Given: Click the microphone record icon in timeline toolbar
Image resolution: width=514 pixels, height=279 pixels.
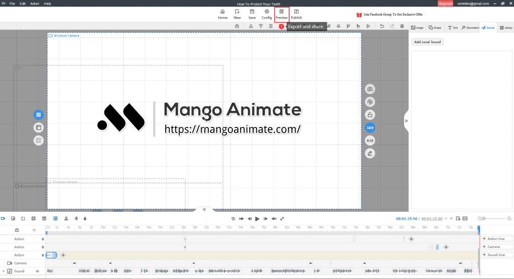Looking at the screenshot, I should tap(76, 218).
